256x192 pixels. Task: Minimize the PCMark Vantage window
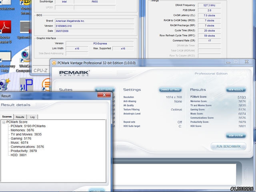click(x=228, y=62)
